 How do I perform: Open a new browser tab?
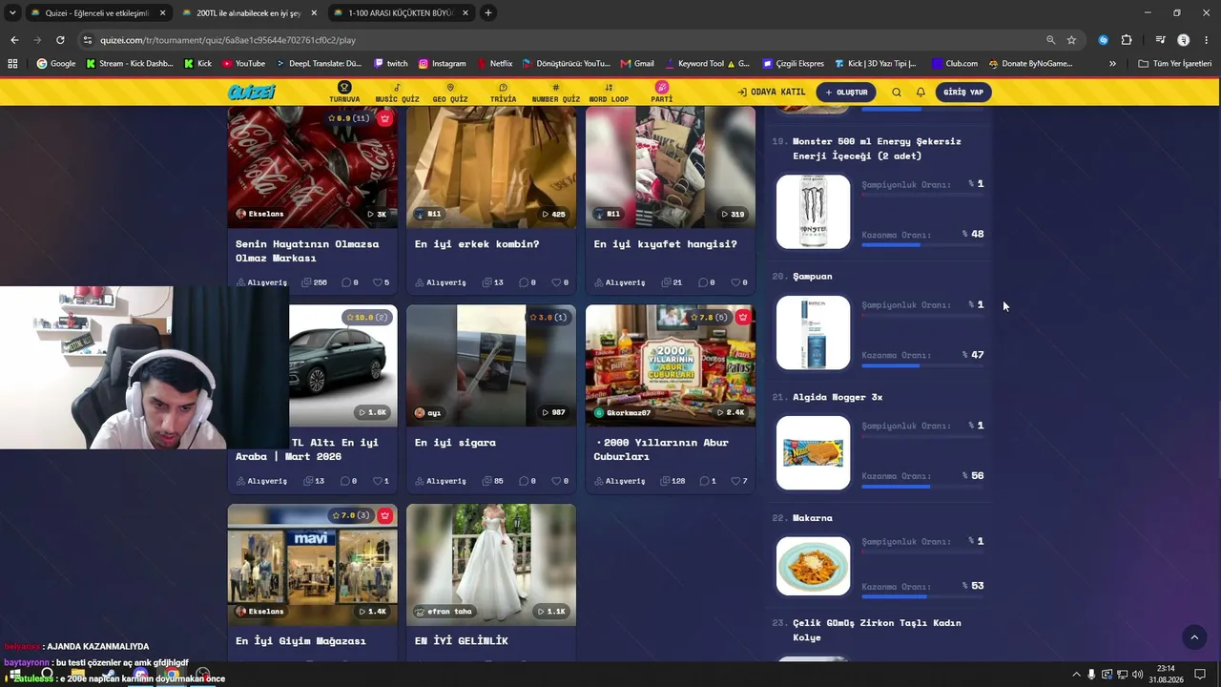point(488,13)
